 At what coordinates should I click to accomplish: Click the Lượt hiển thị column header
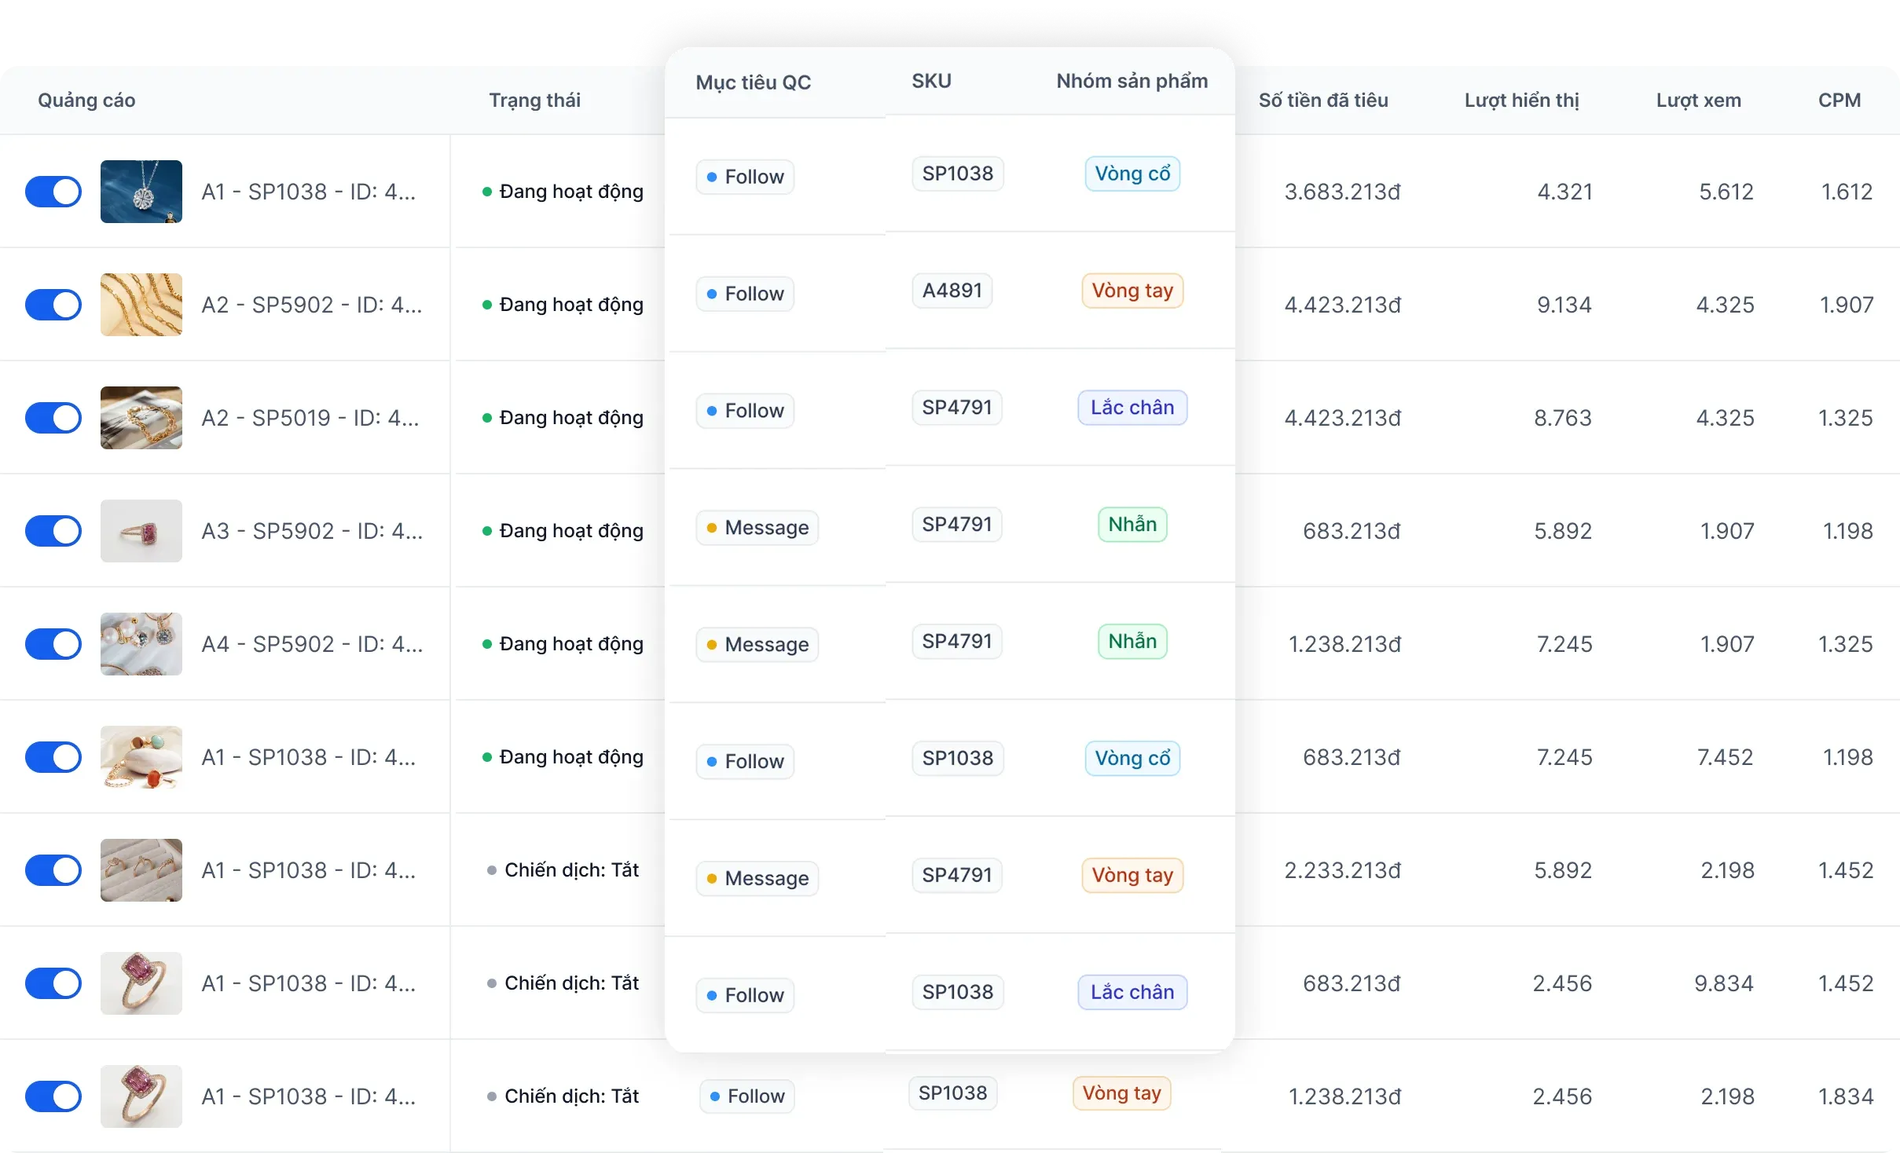click(x=1521, y=101)
